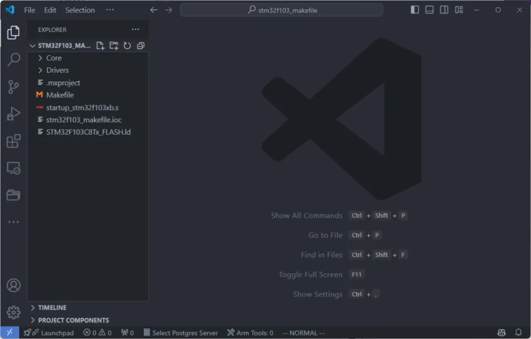Expand the Core folder
Screen dimensions: 531x339
pos(53,58)
